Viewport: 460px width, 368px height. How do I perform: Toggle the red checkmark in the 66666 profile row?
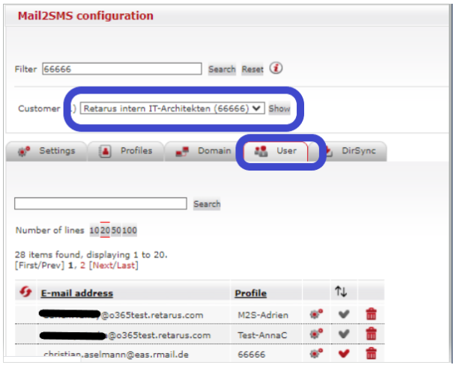pos(344,354)
